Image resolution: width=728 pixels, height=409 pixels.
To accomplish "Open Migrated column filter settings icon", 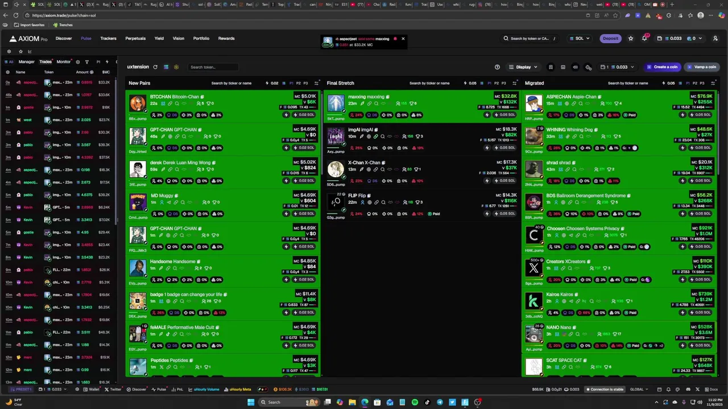I will pos(713,84).
